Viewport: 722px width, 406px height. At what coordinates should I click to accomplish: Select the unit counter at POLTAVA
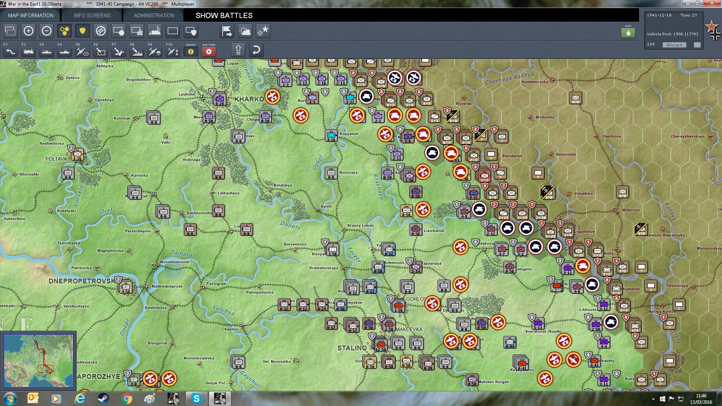coord(77,154)
